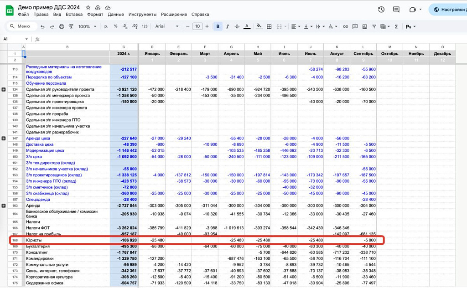Expand the row group at row 134
The image size is (467, 288).
tap(4, 89)
